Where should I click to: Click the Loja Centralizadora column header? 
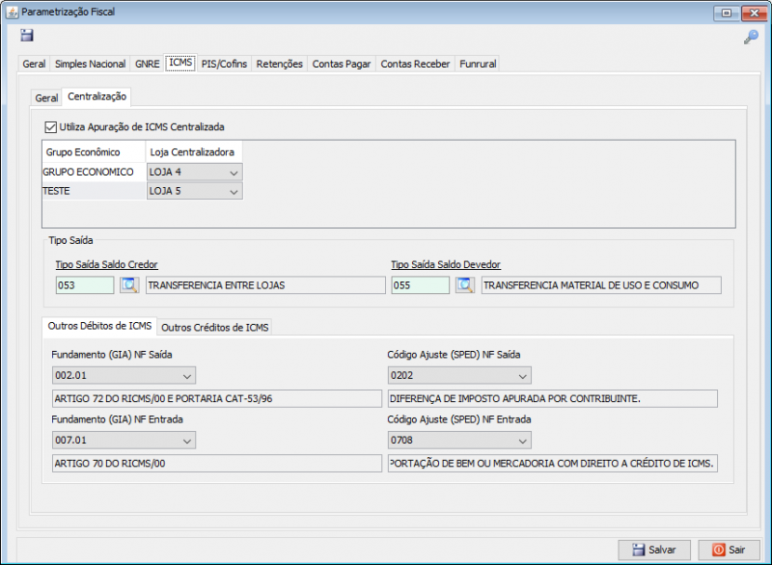point(194,152)
